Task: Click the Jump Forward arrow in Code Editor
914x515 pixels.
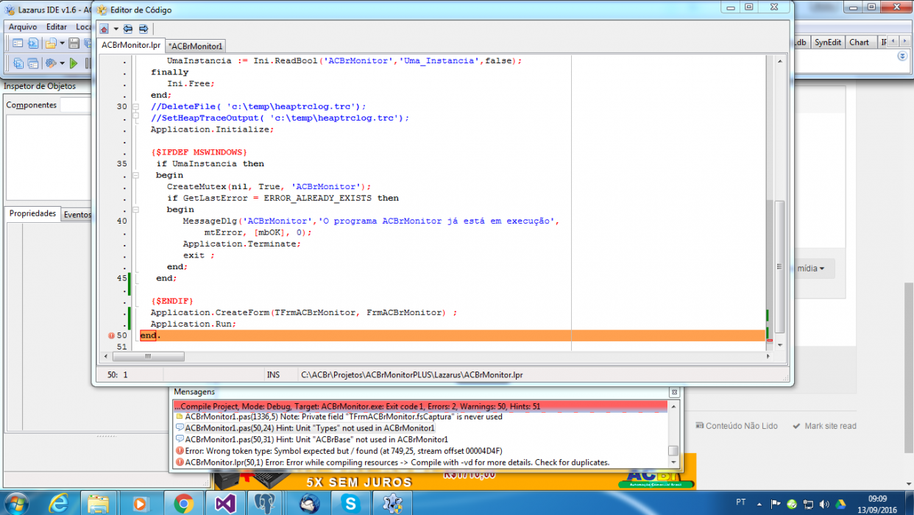Action: (x=144, y=29)
